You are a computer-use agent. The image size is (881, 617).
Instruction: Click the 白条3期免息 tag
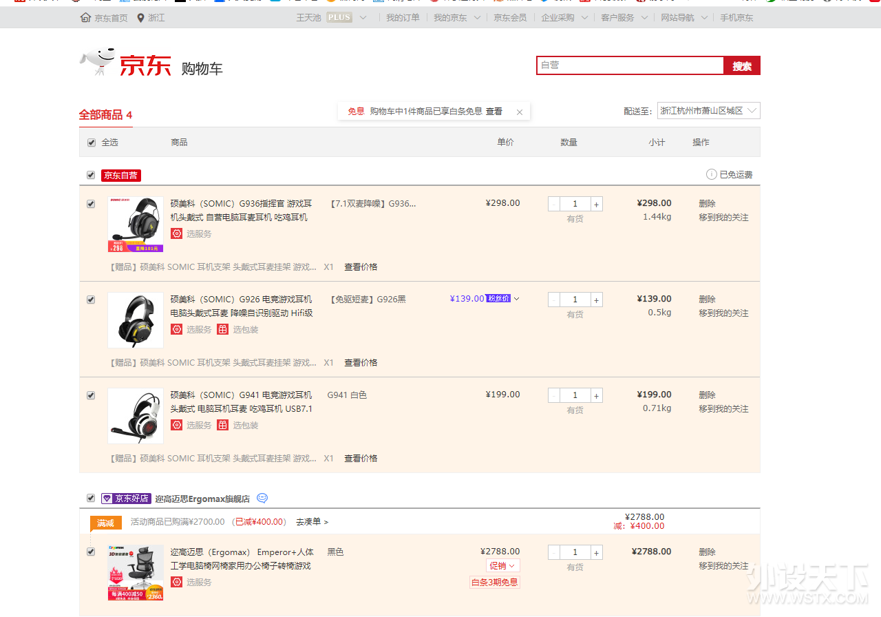[494, 583]
